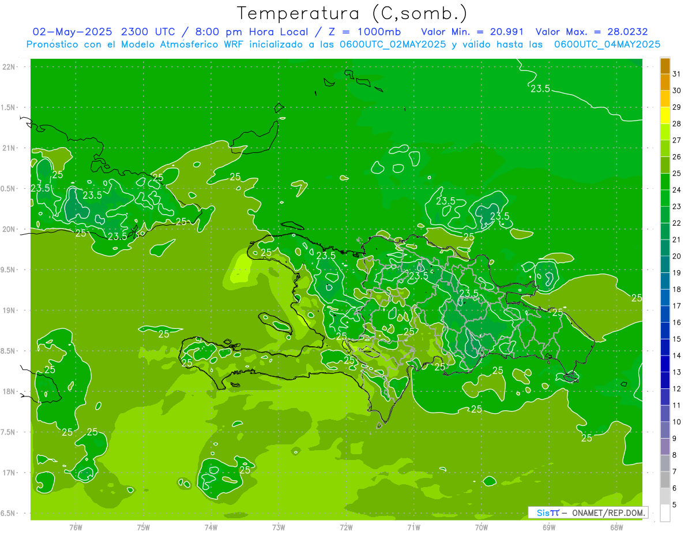Click the '10' value on the color scale
Viewport: 692px width, 535px height.
[677, 422]
